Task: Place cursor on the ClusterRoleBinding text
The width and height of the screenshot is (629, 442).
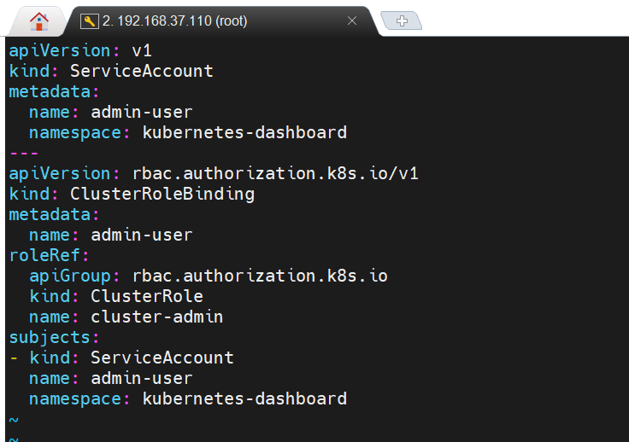Action: point(162,195)
